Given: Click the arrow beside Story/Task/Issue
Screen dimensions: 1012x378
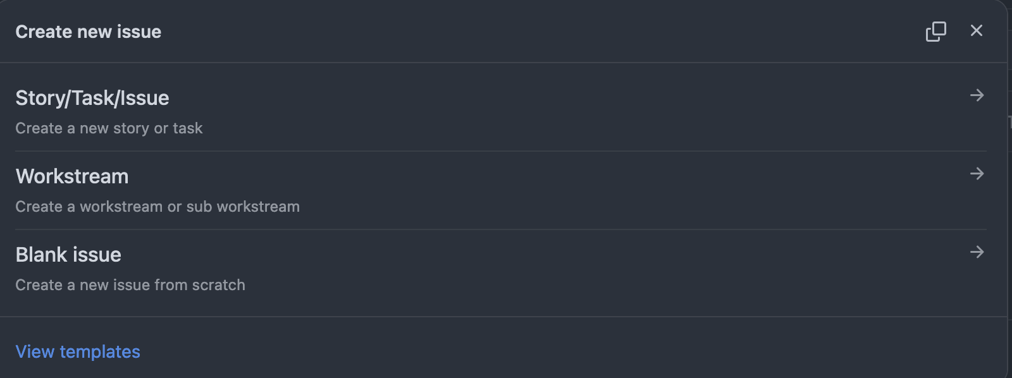Looking at the screenshot, I should pos(977,95).
